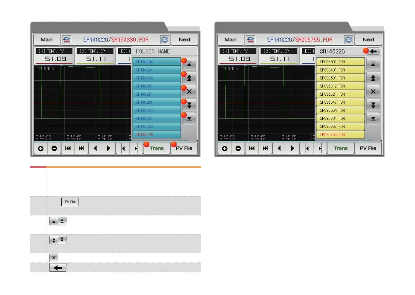
Task: Open file SR095701.FDR
Action: (340, 119)
